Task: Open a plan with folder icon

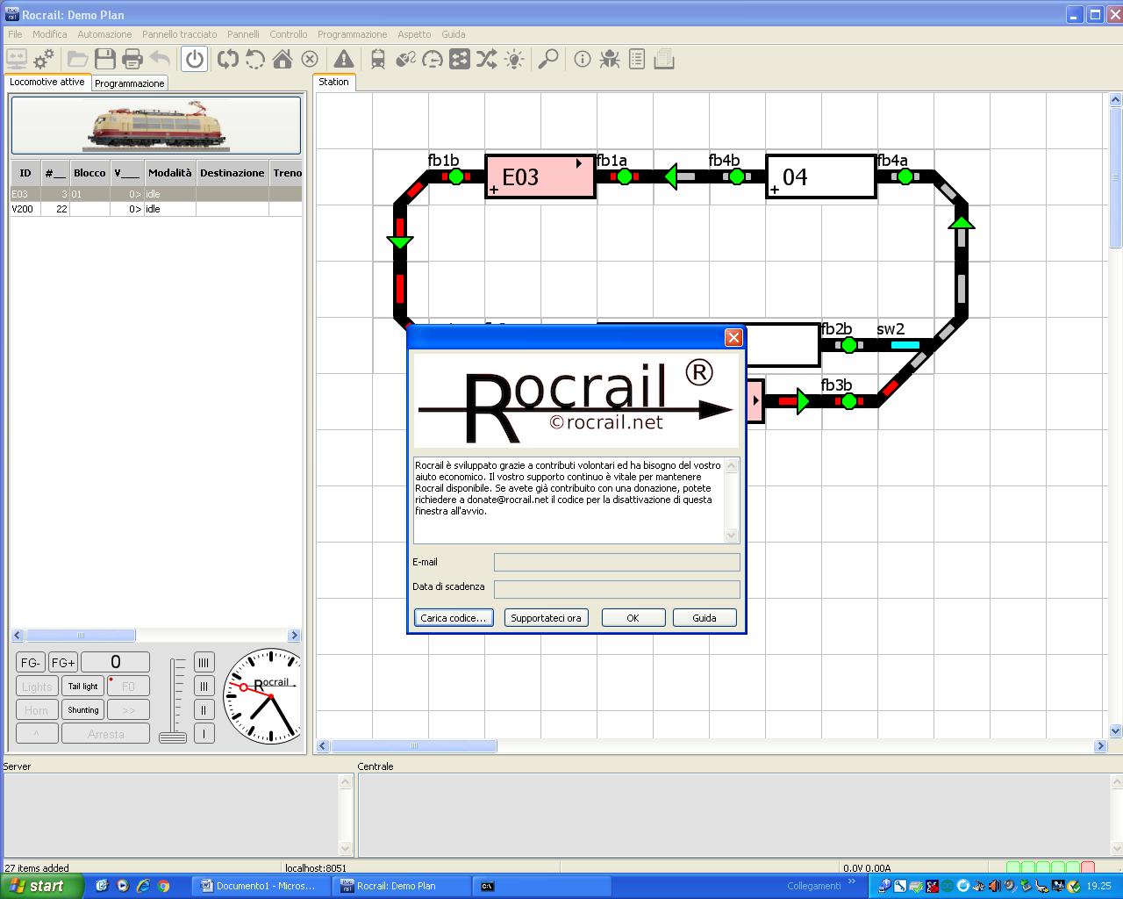Action: click(x=78, y=59)
